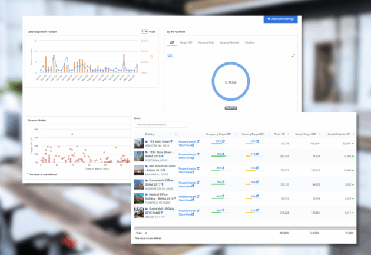
Task: Open Property Insight for 123 Main Street
Action: tap(188, 142)
